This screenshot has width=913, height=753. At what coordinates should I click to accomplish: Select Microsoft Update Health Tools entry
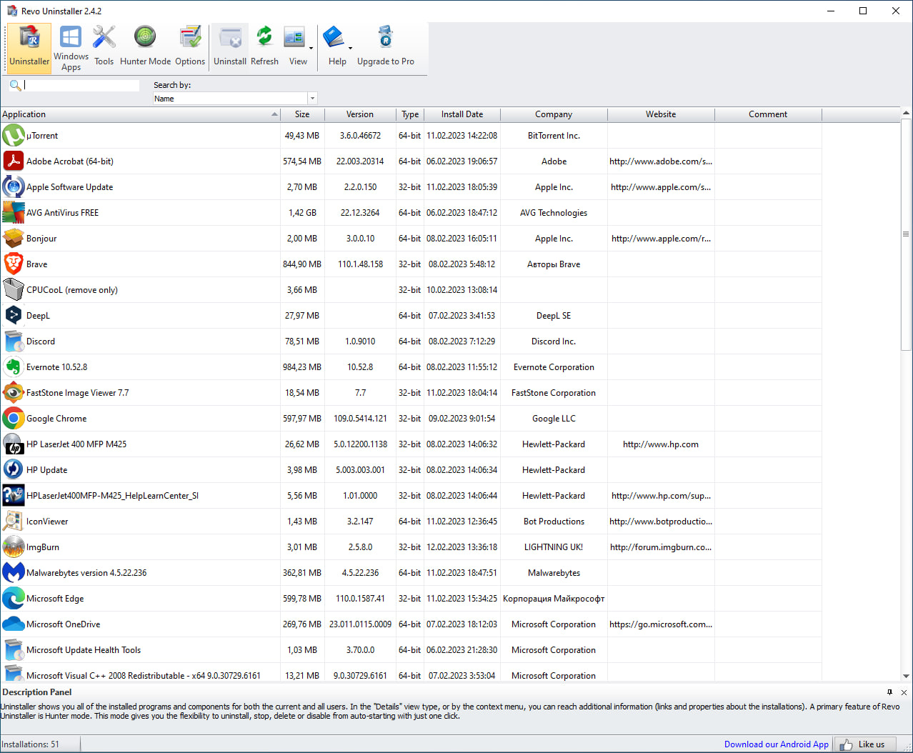click(x=84, y=649)
